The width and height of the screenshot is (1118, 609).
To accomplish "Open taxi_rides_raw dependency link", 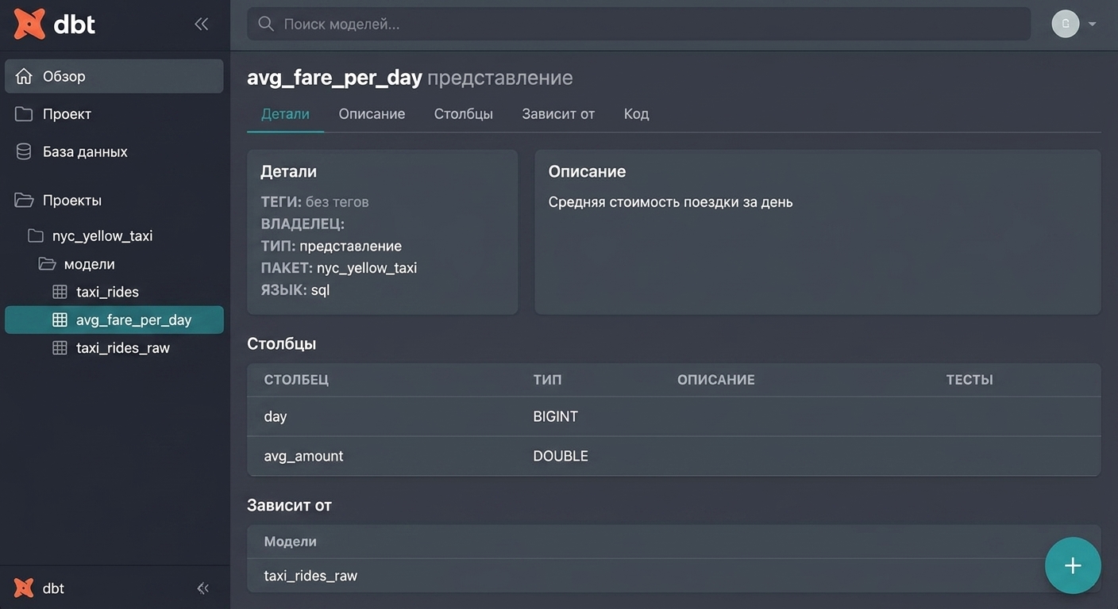I will (x=310, y=576).
